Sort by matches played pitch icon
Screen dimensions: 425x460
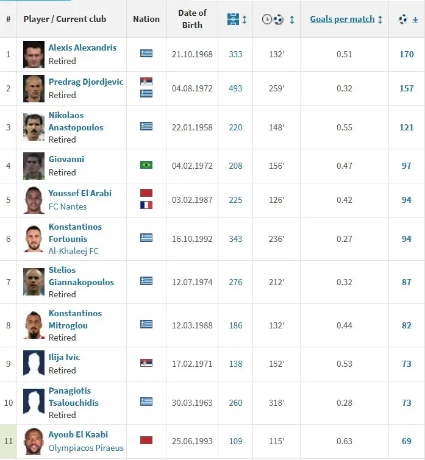tap(233, 19)
